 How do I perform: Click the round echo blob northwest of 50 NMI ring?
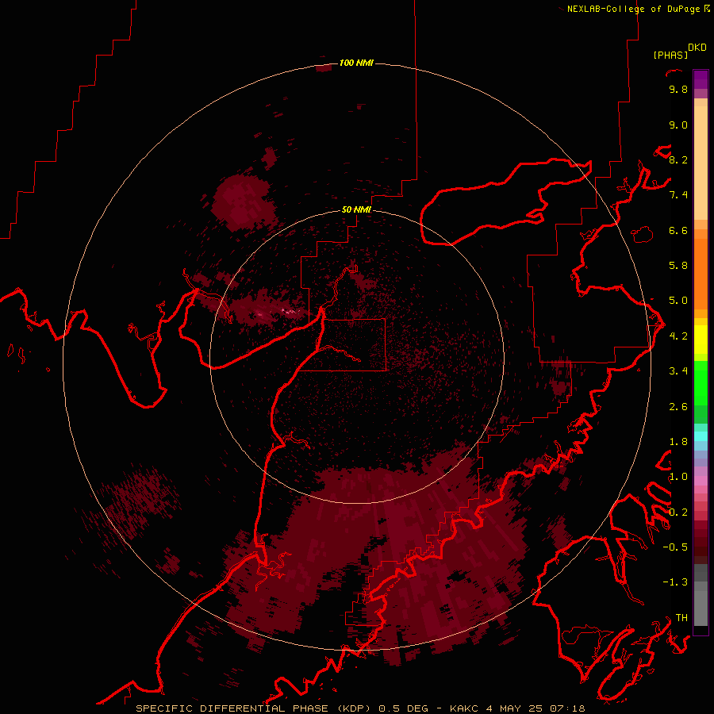coord(245,202)
